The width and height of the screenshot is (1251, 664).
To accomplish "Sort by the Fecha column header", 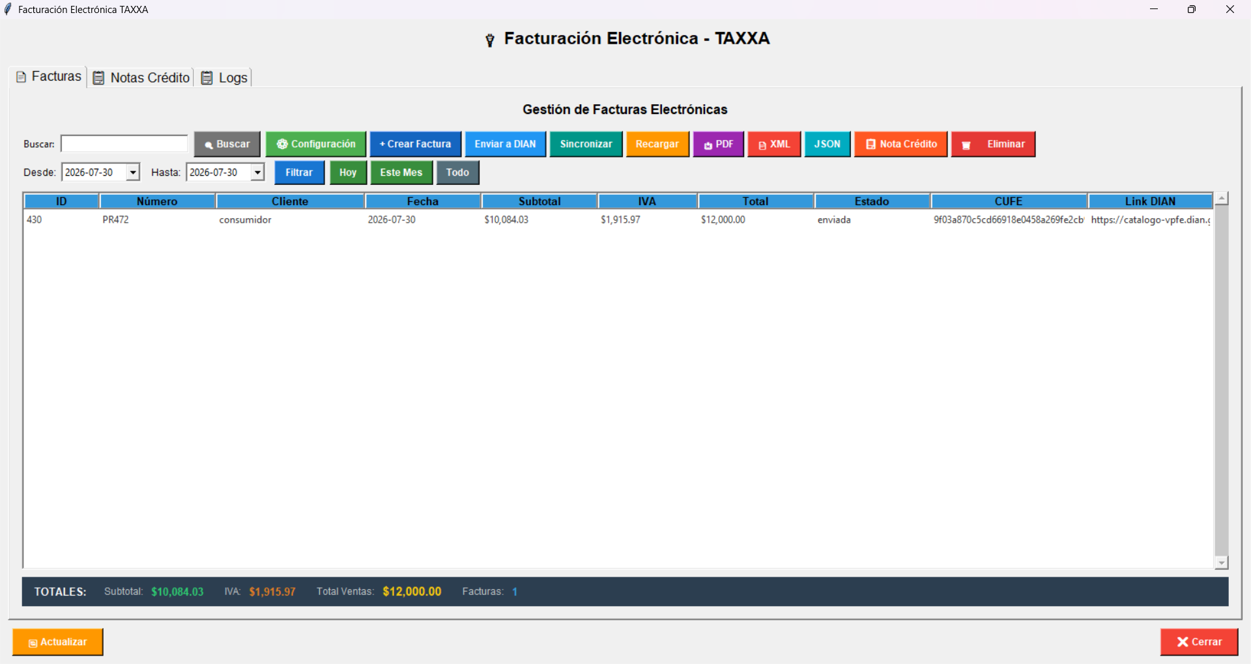I will 423,201.
